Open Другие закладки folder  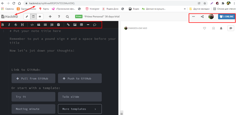click(199, 9)
